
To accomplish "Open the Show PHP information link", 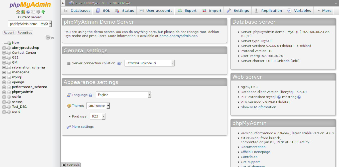I will [x=258, y=107].
